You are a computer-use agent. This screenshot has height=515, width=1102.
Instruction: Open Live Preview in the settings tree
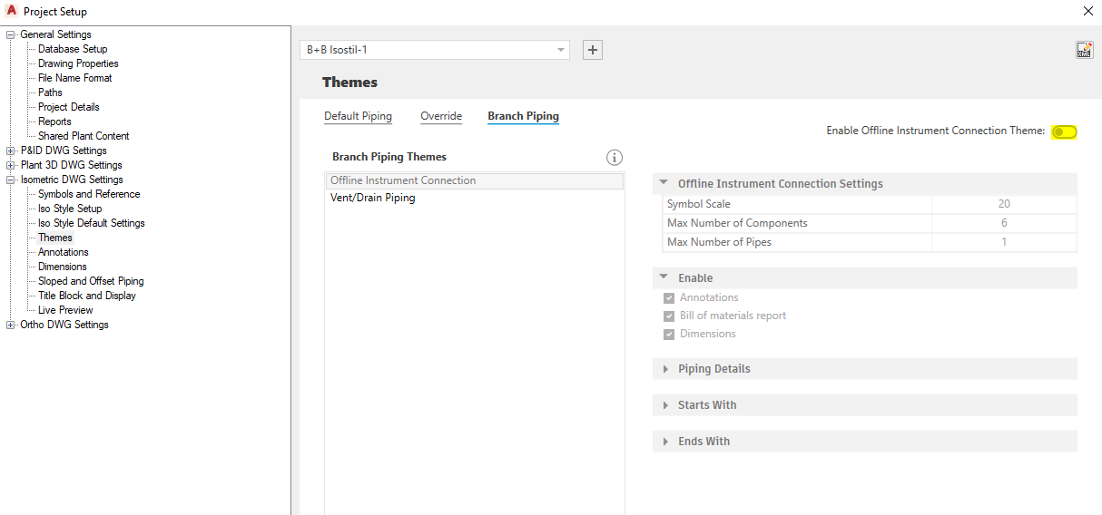tap(65, 310)
